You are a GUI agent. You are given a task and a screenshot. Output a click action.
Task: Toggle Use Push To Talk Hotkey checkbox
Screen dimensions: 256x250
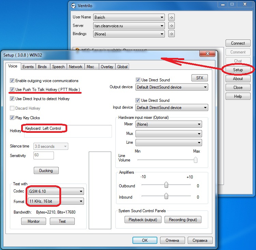12,90
